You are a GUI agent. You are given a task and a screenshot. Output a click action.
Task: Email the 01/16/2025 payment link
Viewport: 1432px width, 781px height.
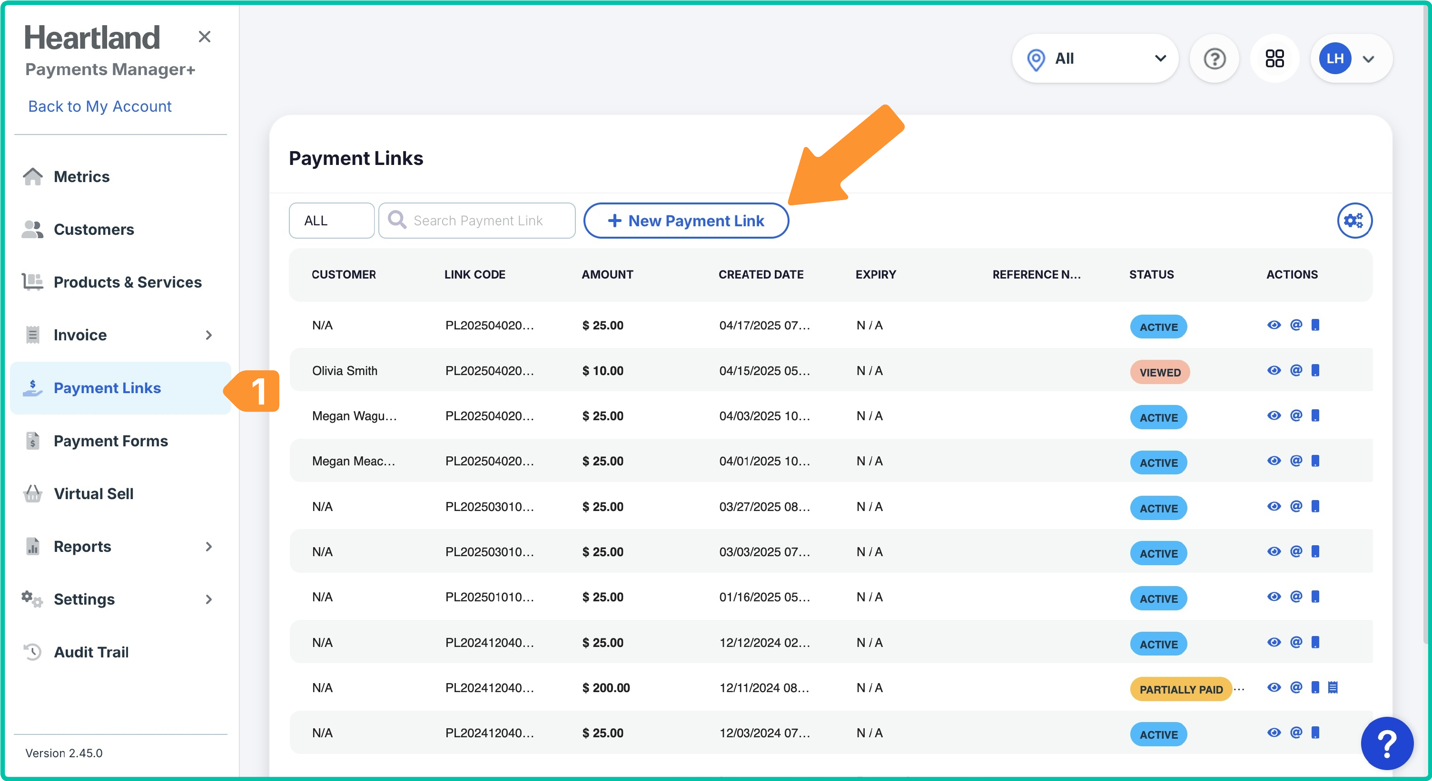(1296, 597)
